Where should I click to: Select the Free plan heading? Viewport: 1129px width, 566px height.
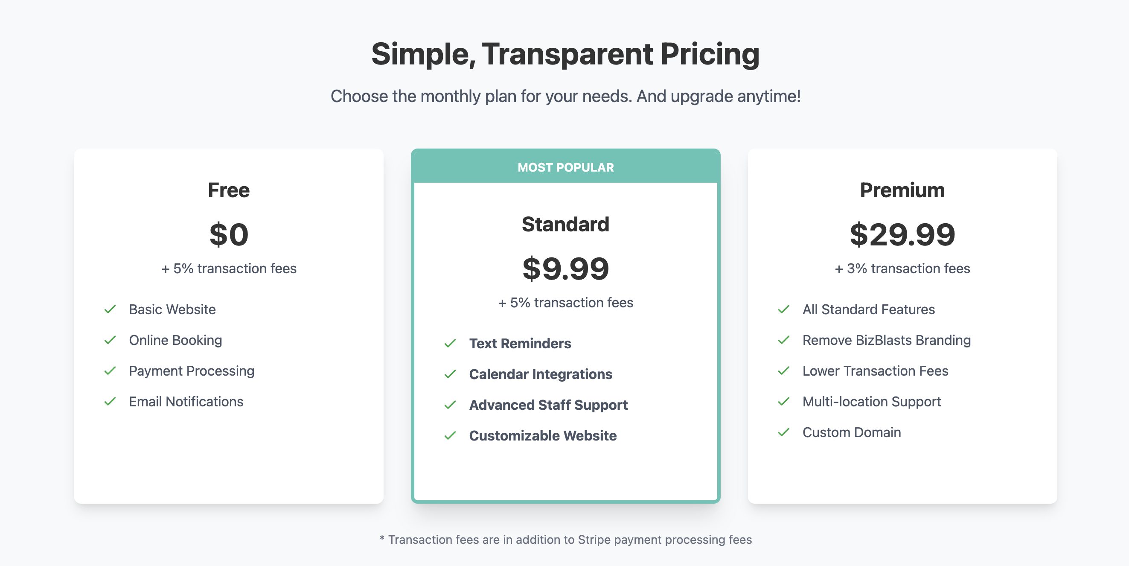point(229,190)
